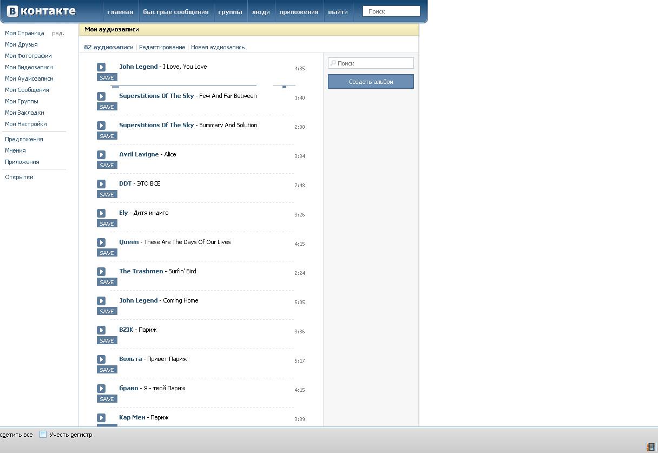658x453 pixels.
Task: Play Avril Lavigne - Alice track
Action: point(101,155)
